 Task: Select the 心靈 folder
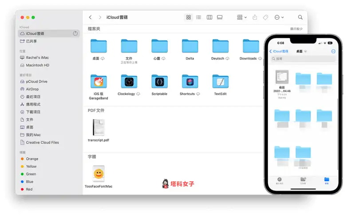[160, 46]
